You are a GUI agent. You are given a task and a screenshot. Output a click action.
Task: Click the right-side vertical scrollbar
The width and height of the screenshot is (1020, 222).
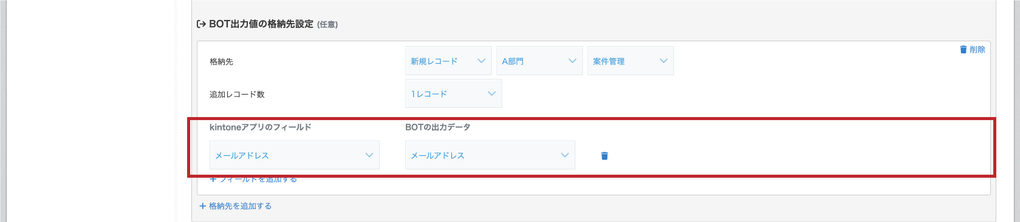click(x=1016, y=111)
